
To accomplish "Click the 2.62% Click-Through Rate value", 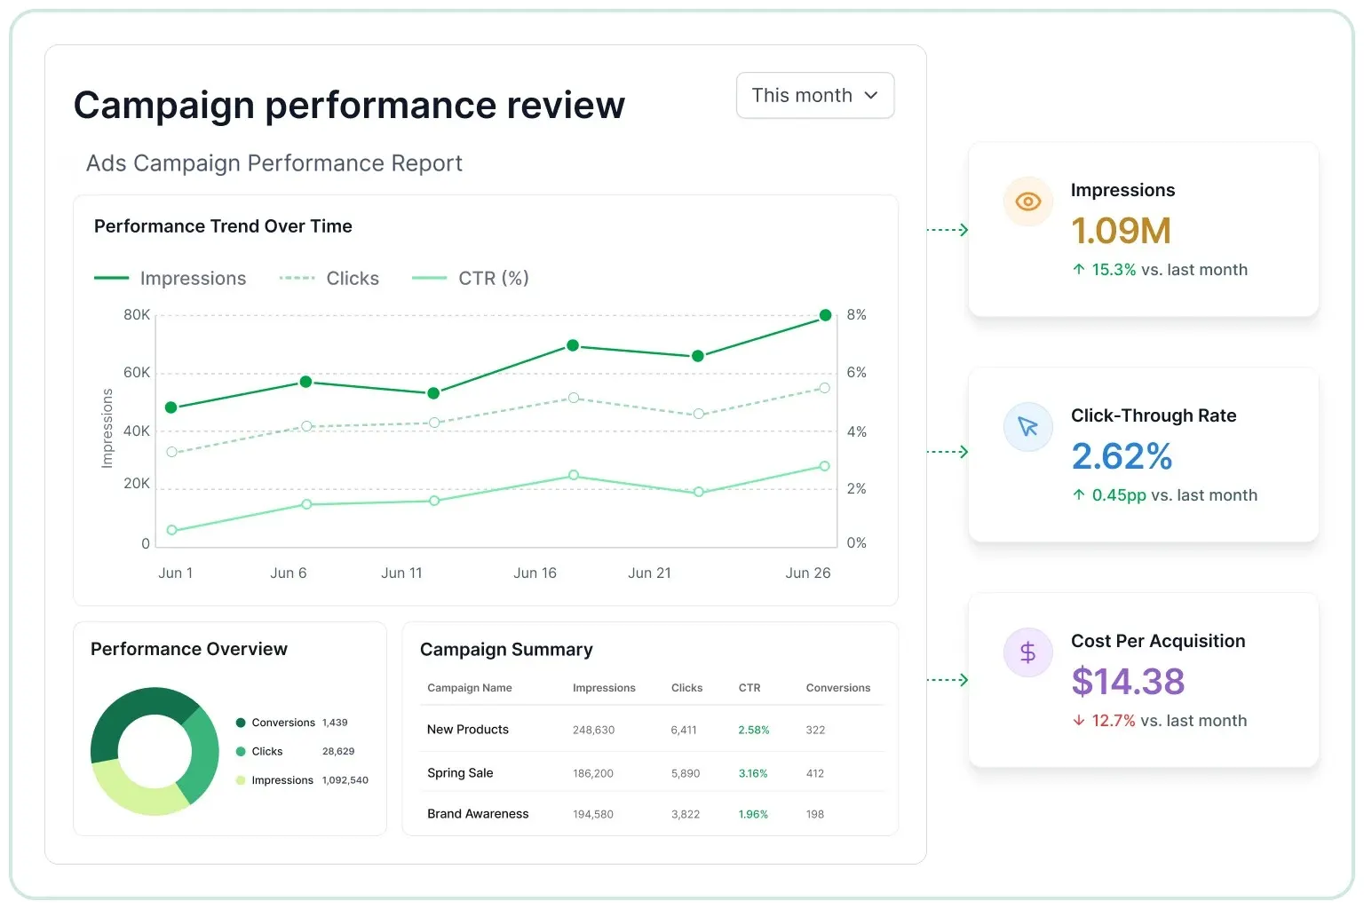I will 1122,456.
